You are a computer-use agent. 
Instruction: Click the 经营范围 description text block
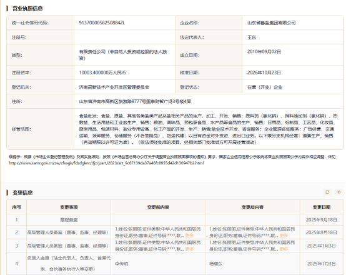[209, 129]
